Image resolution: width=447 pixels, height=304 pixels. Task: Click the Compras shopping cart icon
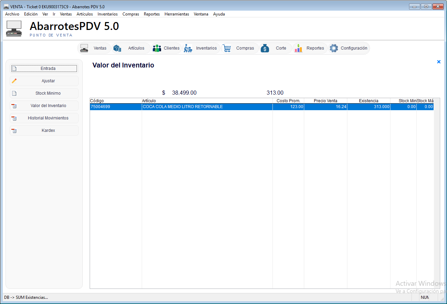tap(227, 48)
